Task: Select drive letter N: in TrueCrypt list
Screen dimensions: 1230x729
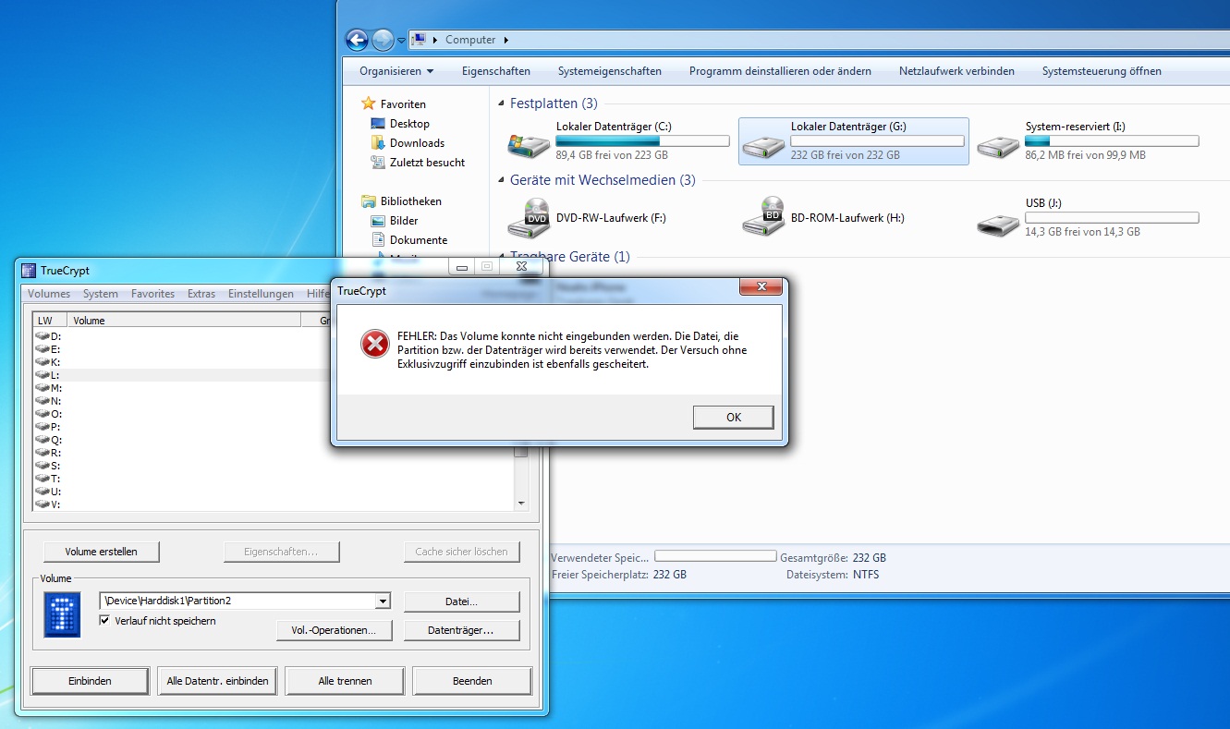Action: [48, 401]
